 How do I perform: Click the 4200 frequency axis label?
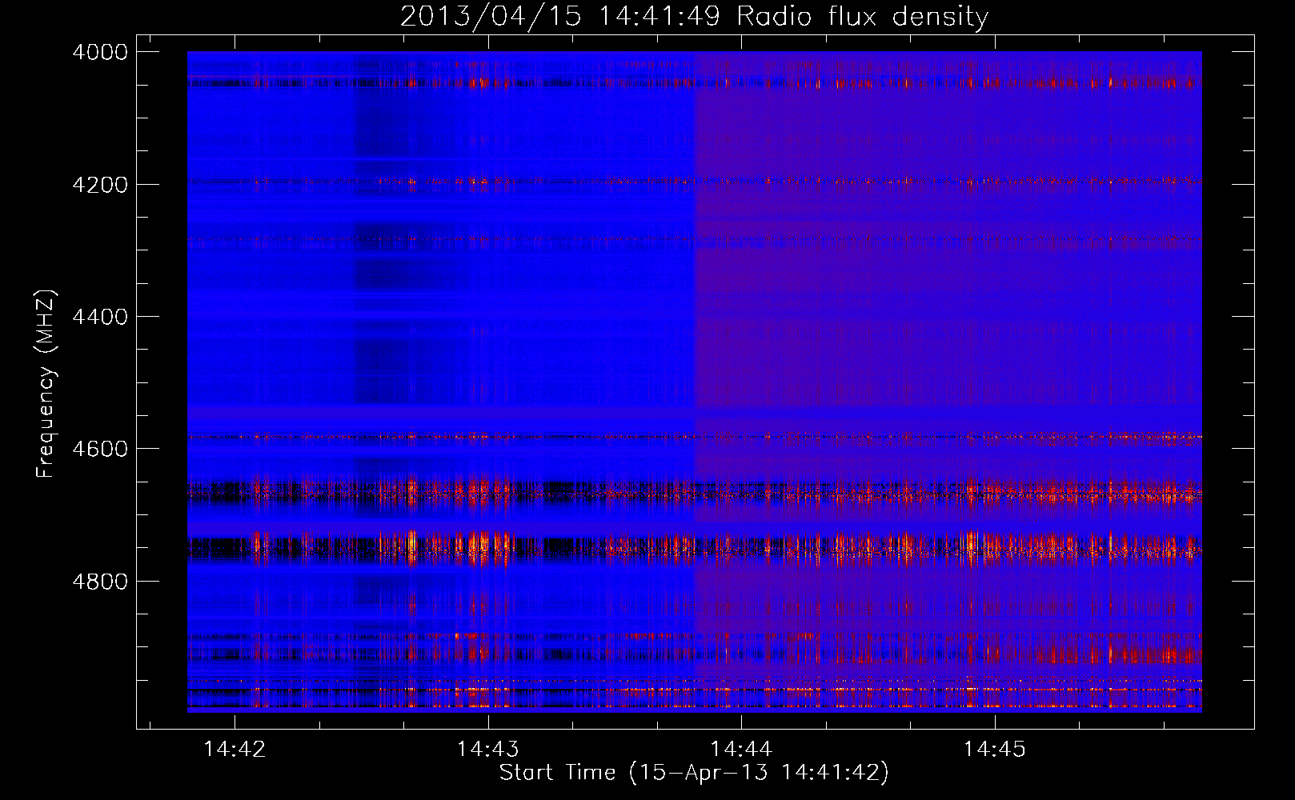tap(100, 185)
